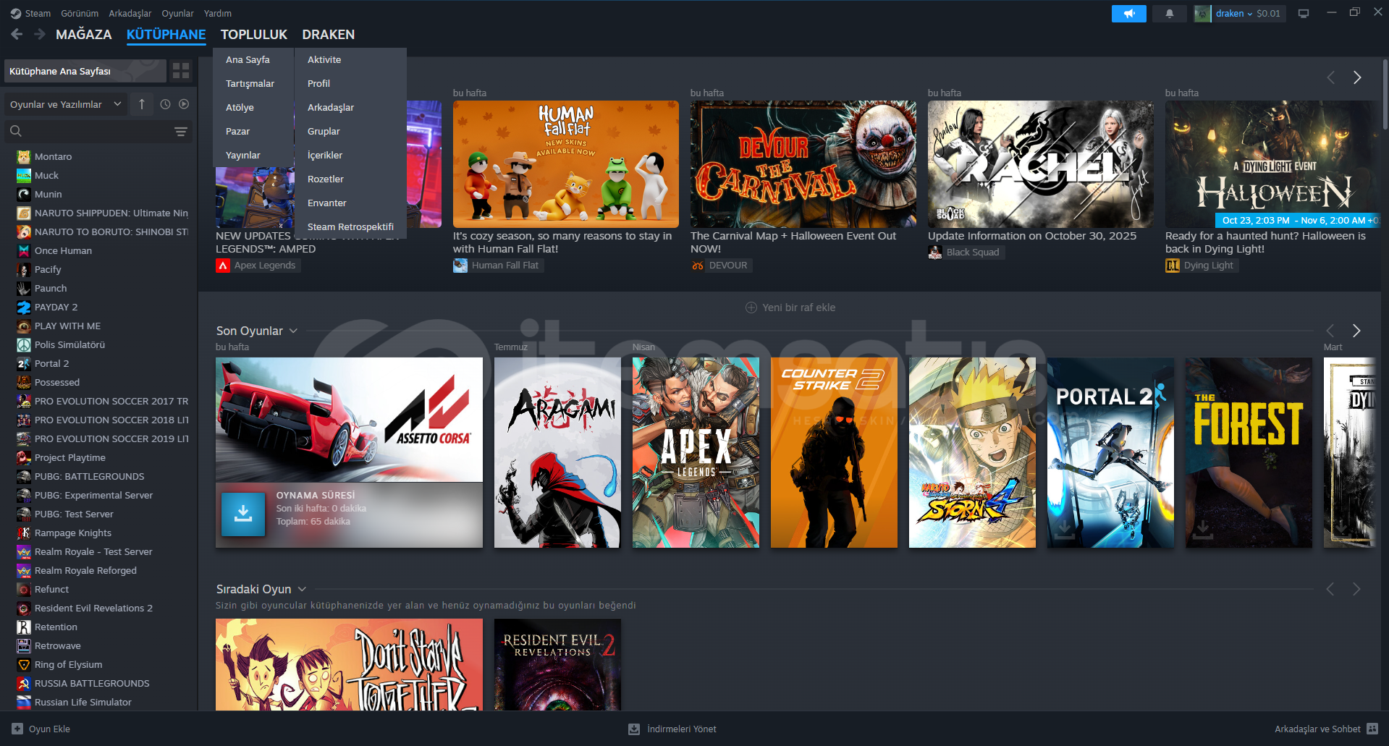Open advanced filter options icon
The width and height of the screenshot is (1389, 746).
tap(181, 131)
